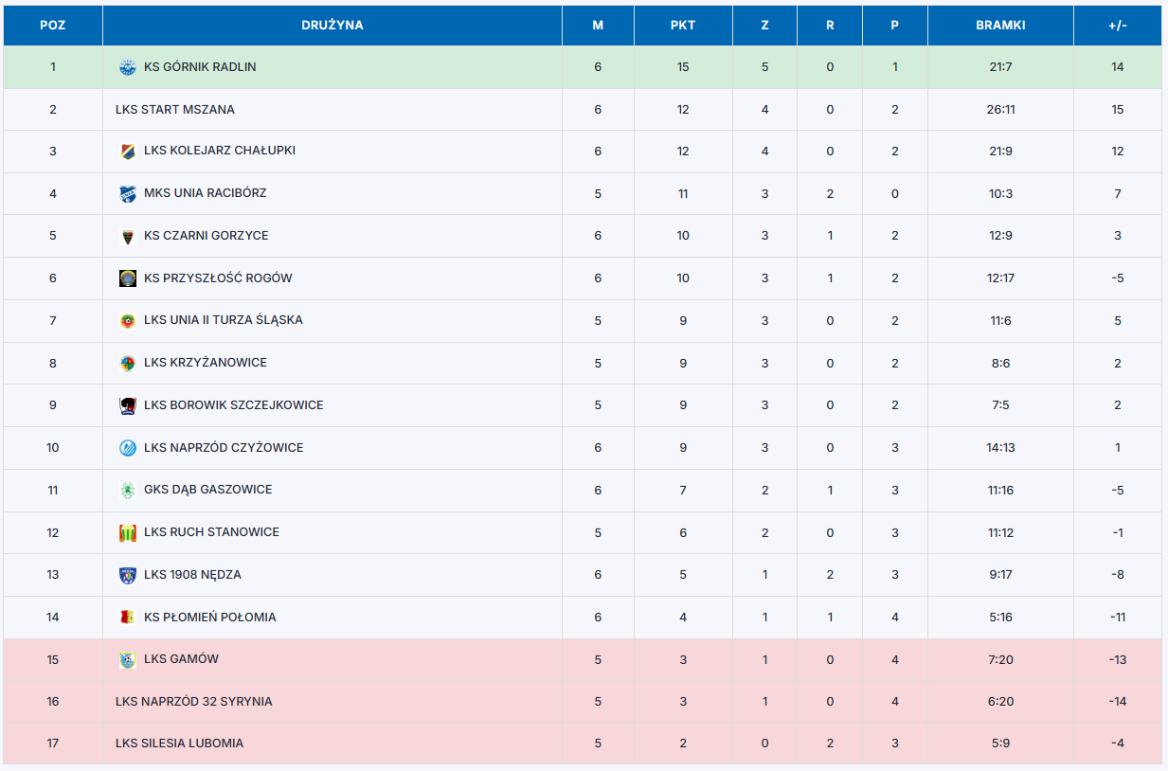Click the LKS Borowik Szczejkowice crest

[x=128, y=405]
